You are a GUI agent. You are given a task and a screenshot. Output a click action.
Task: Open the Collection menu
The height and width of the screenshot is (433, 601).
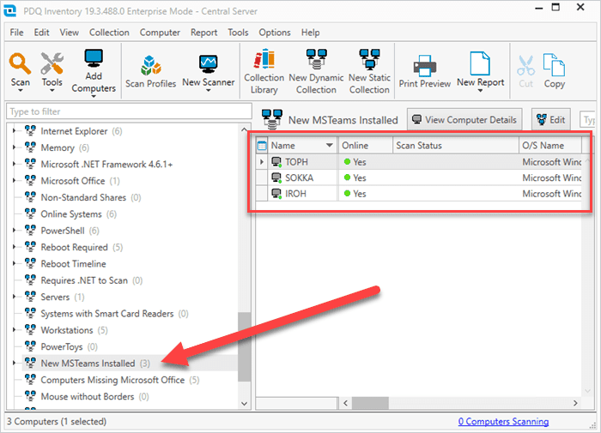click(x=109, y=33)
